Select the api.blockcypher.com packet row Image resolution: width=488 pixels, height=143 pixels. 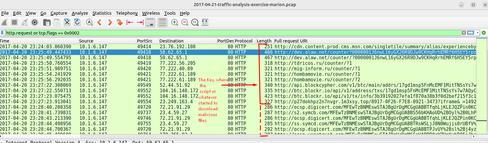238,85
